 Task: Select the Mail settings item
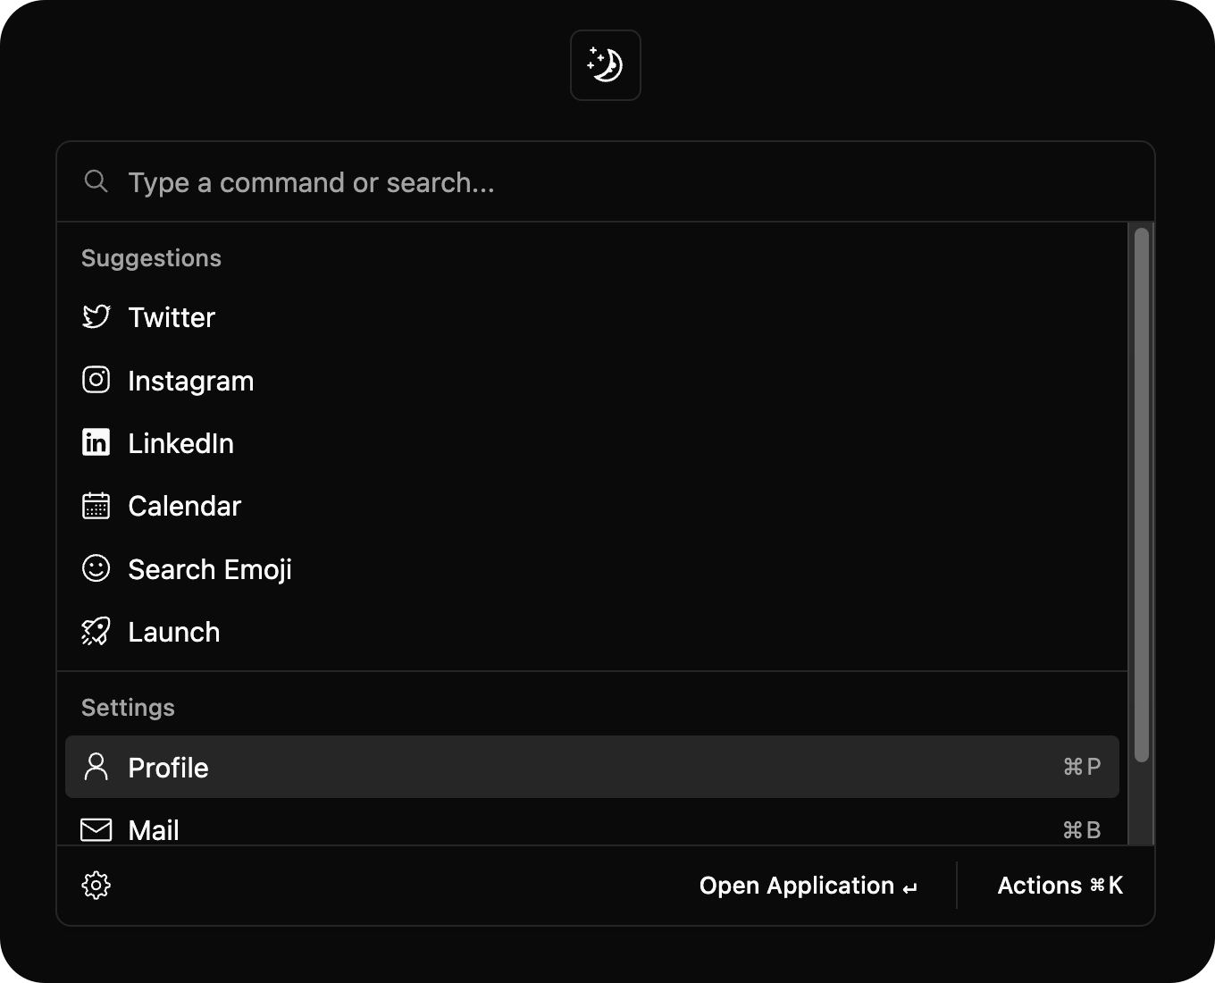tap(592, 829)
